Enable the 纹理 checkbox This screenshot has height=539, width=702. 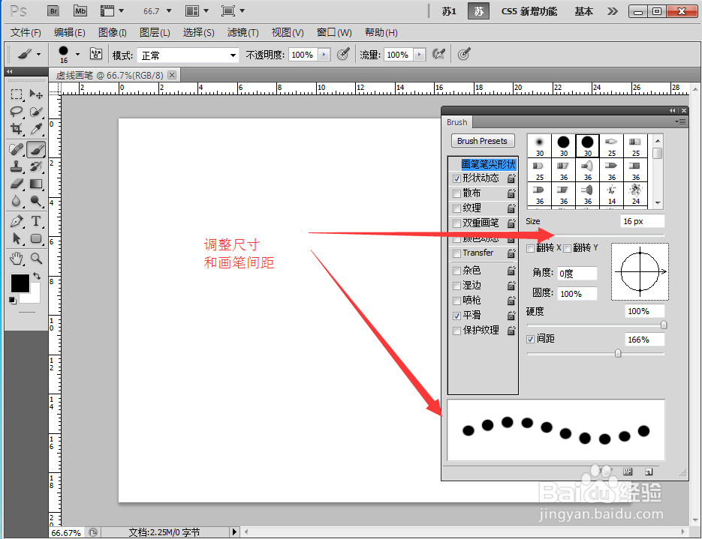[x=456, y=208]
